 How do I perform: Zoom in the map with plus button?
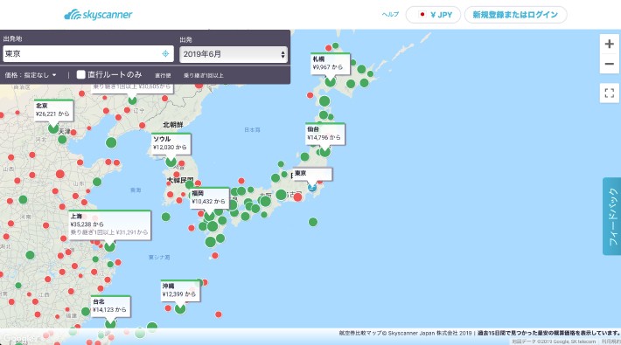[609, 44]
